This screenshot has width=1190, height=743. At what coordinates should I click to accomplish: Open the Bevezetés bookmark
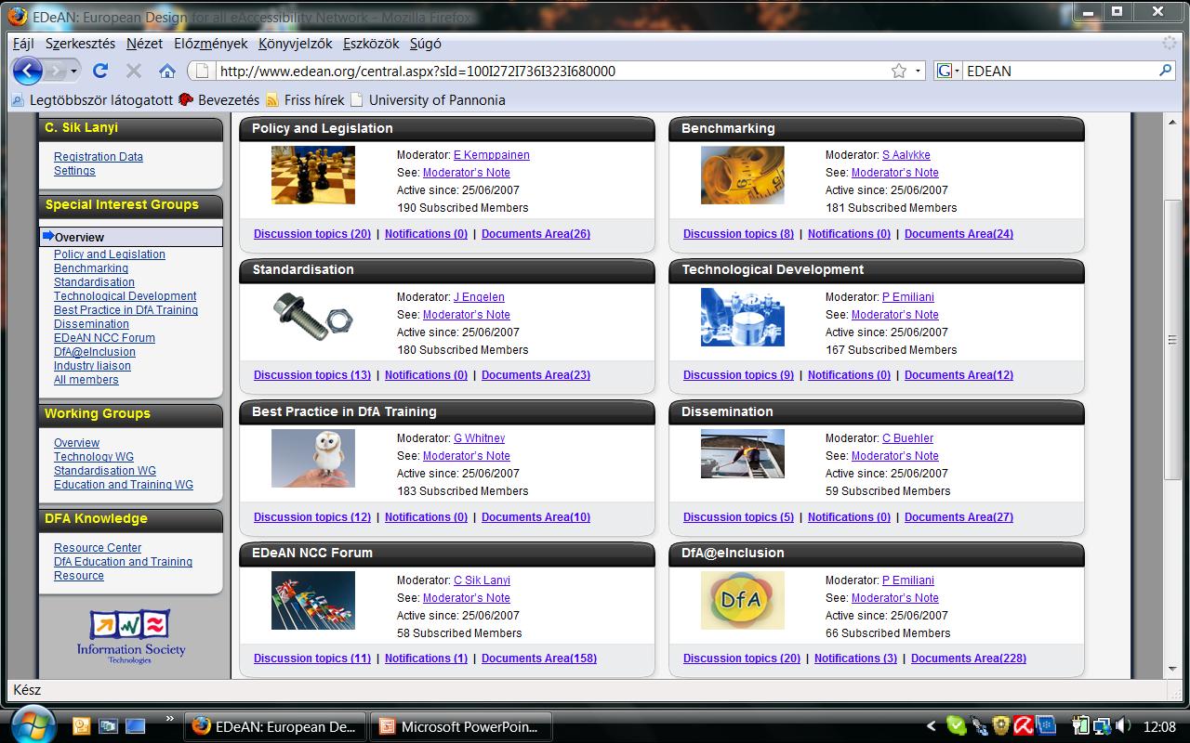pyautogui.click(x=219, y=100)
